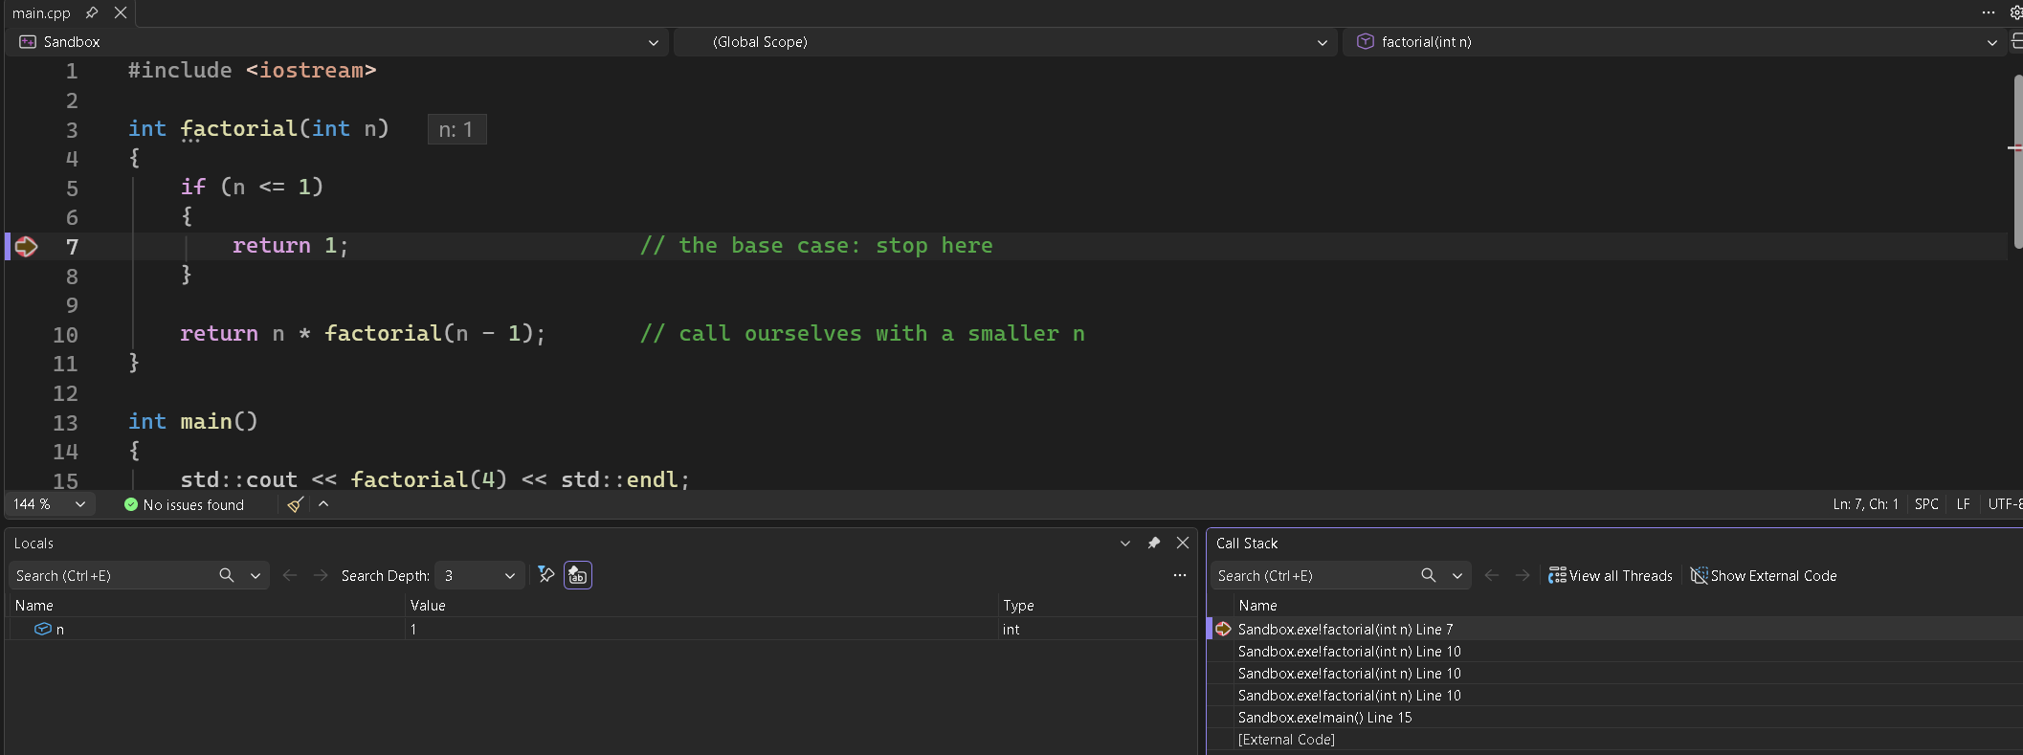
Task: Click the SPC indentation indicator
Action: [1926, 504]
